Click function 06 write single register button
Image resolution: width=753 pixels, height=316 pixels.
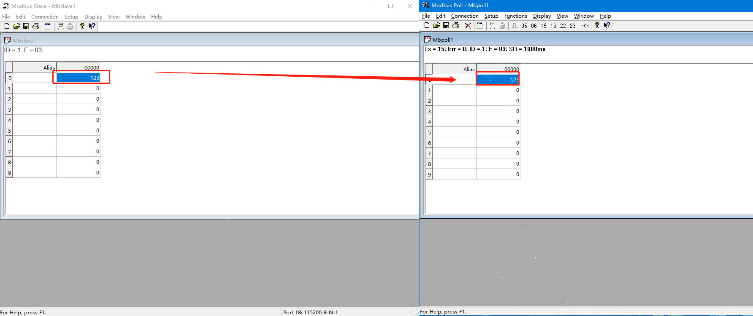point(534,26)
